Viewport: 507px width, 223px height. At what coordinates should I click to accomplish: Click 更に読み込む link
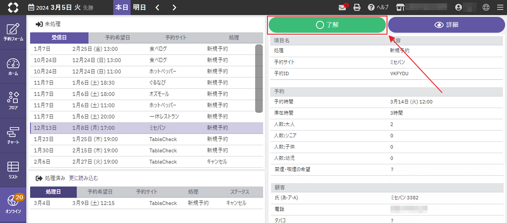coord(84,178)
